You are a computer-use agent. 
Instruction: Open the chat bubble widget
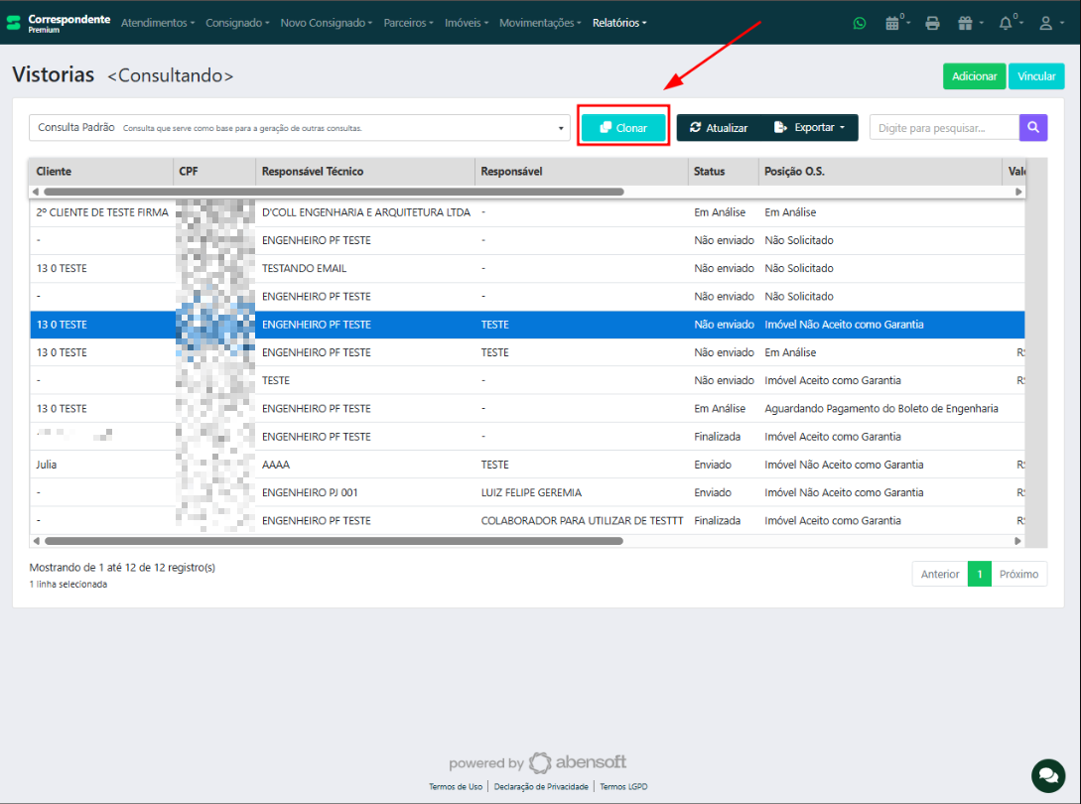click(x=1047, y=773)
